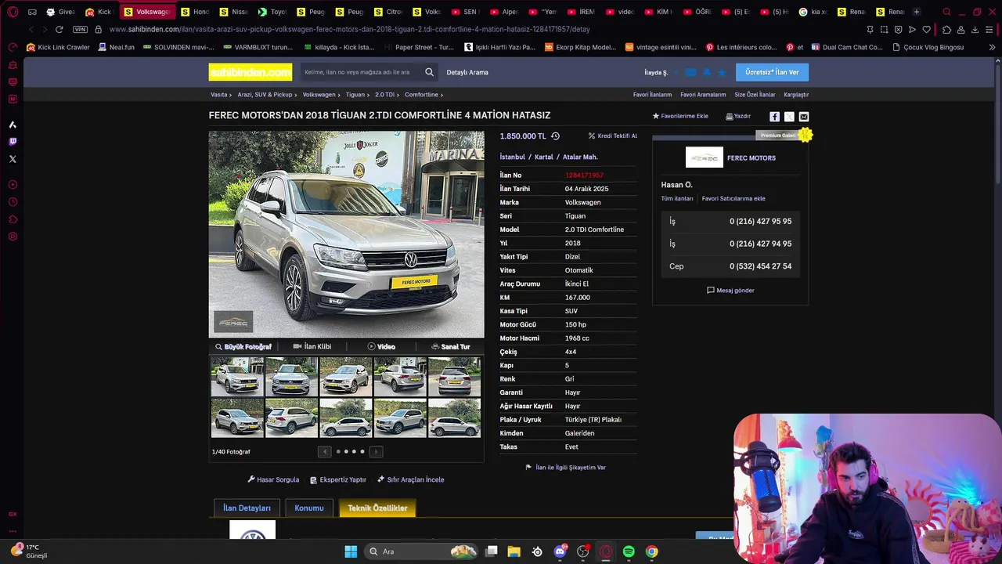Click the sahibinden.com yellow logo
This screenshot has width=1002, height=564.
pyautogui.click(x=250, y=72)
